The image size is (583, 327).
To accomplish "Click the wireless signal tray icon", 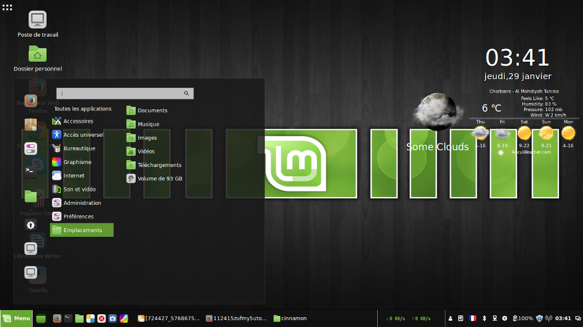I will tap(549, 318).
